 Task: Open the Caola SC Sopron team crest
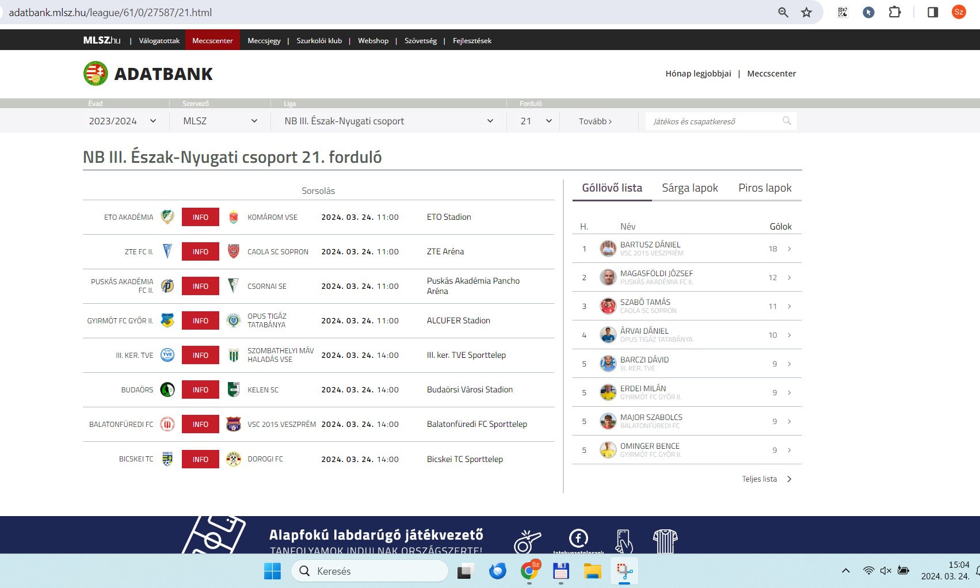click(x=233, y=251)
